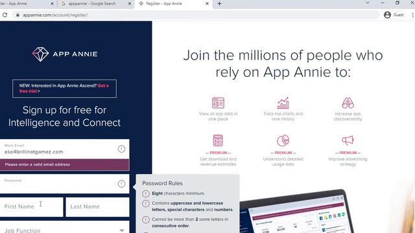Click the 'View all app data in one place' text

[x=218, y=116]
